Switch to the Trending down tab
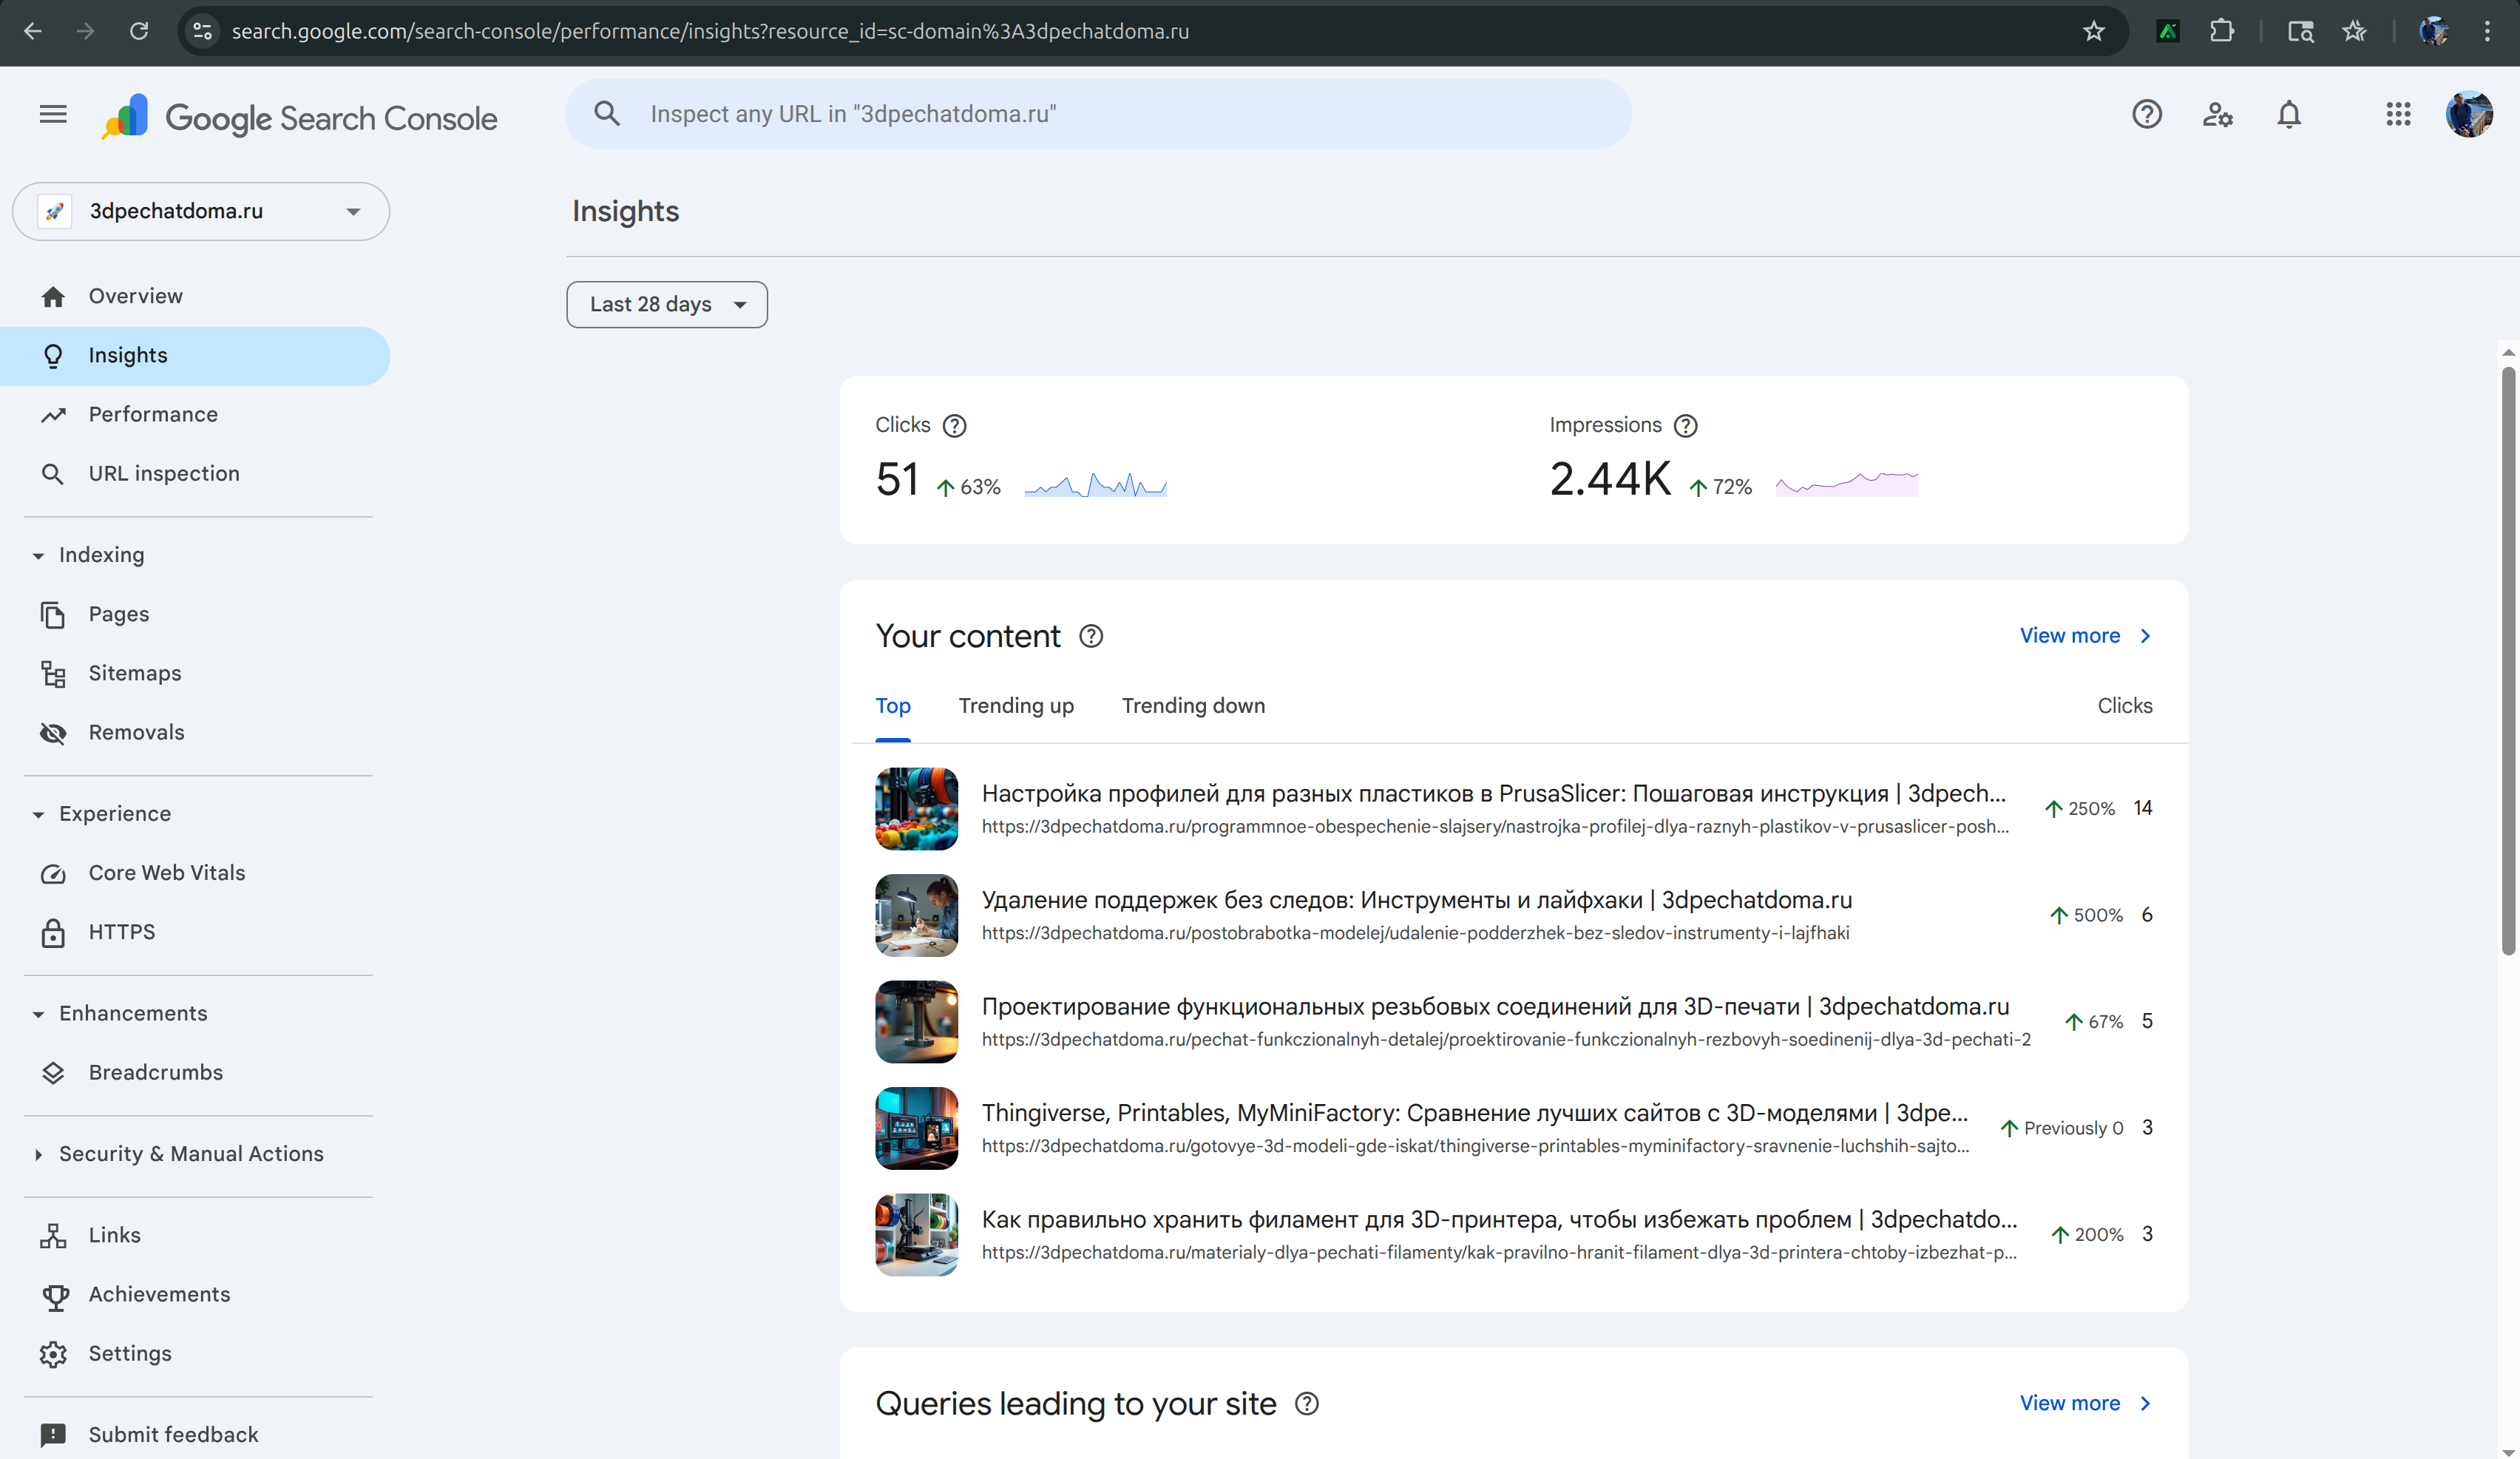This screenshot has height=1459, width=2520. [x=1193, y=706]
